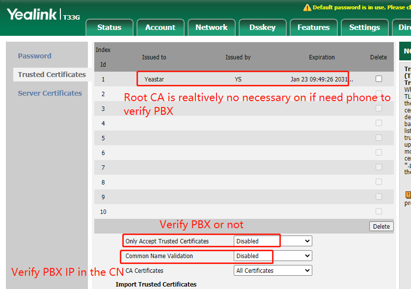The image size is (411, 289).
Task: Tick the delete checkbox in row 6
Action: click(379, 152)
